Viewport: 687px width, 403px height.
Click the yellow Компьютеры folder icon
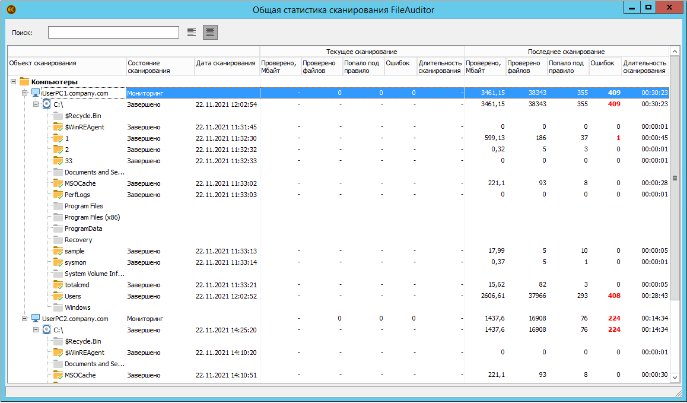coord(24,82)
